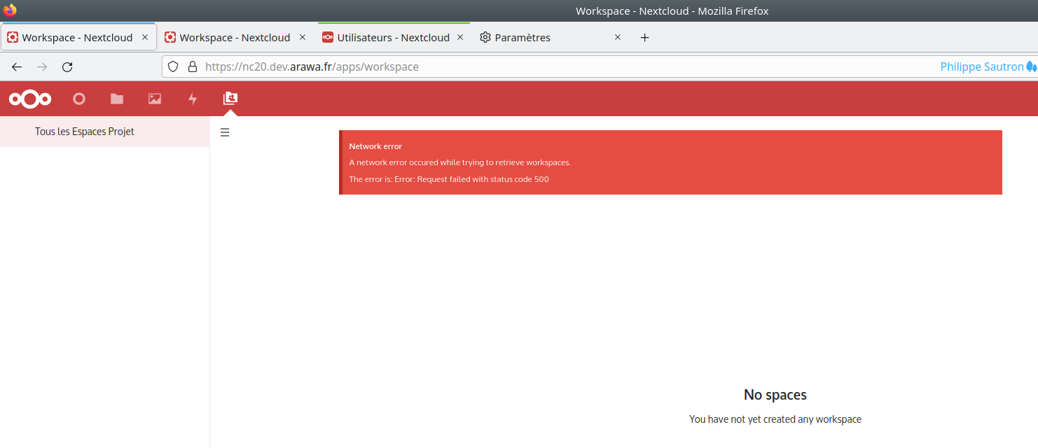The width and height of the screenshot is (1038, 448).
Task: Click the tracking protection shield icon
Action: click(x=172, y=66)
